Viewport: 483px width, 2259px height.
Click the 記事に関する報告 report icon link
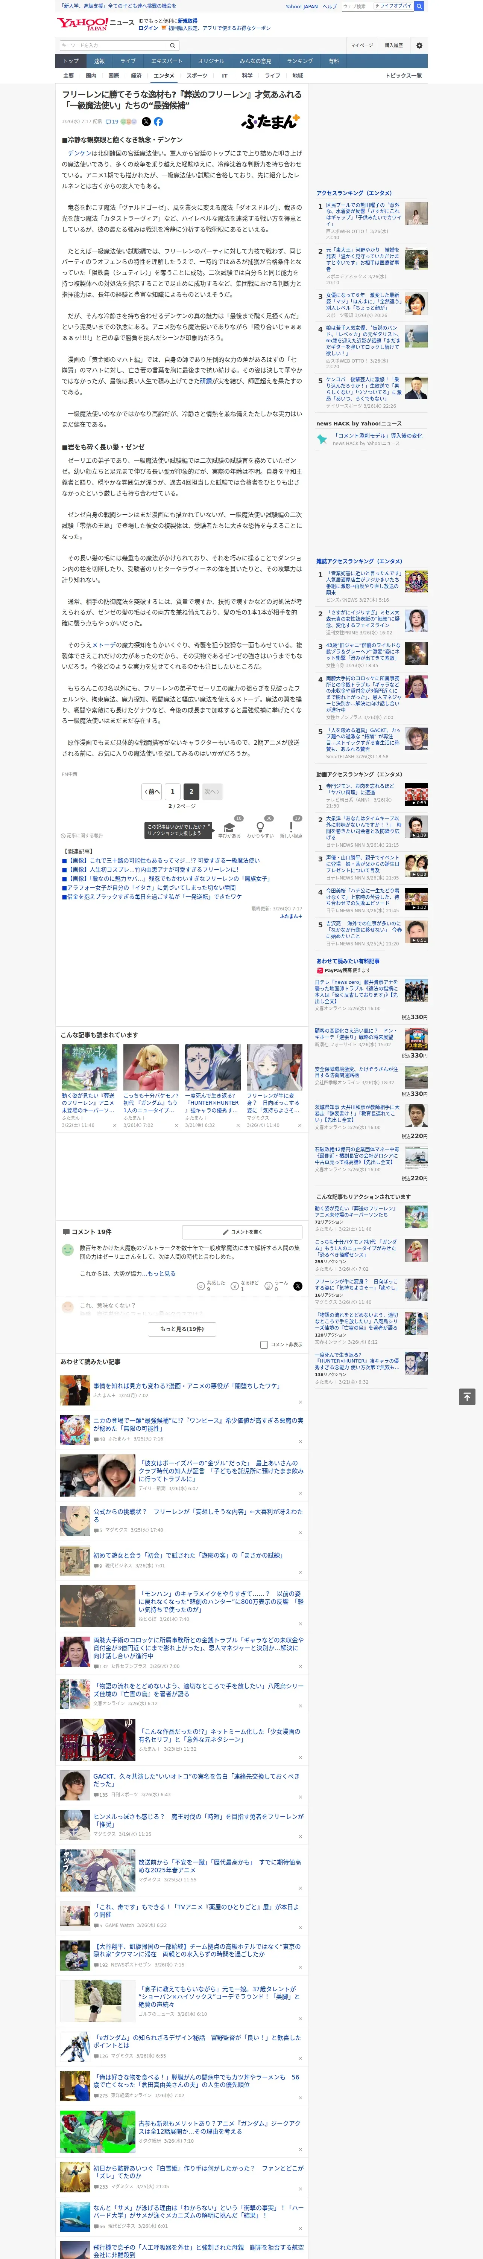82,836
